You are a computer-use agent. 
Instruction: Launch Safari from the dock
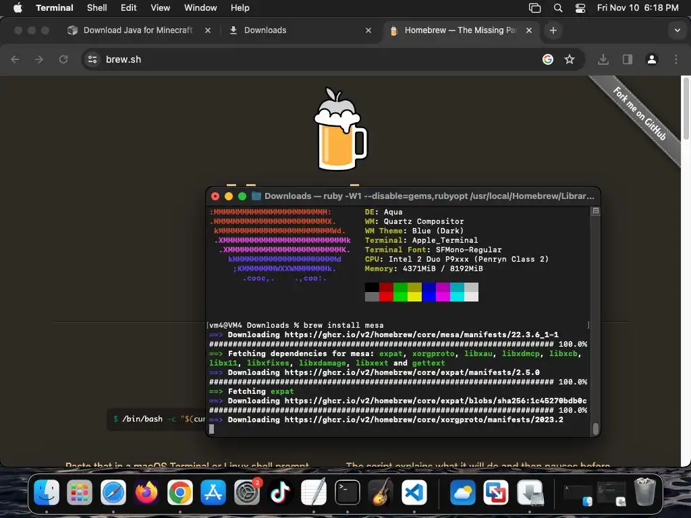(x=113, y=492)
